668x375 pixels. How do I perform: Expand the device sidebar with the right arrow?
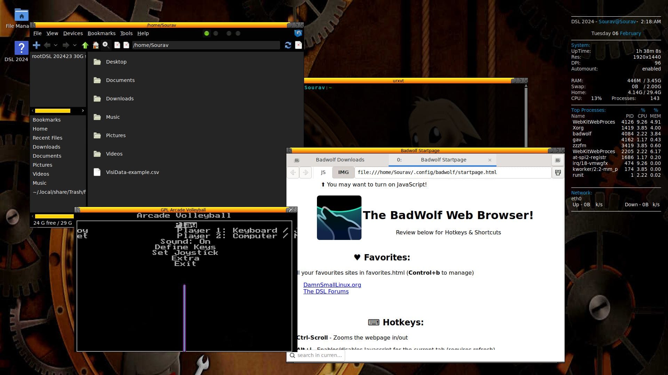pyautogui.click(x=83, y=110)
